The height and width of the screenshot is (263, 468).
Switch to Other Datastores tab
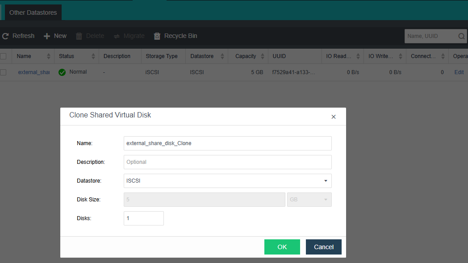pos(33,13)
